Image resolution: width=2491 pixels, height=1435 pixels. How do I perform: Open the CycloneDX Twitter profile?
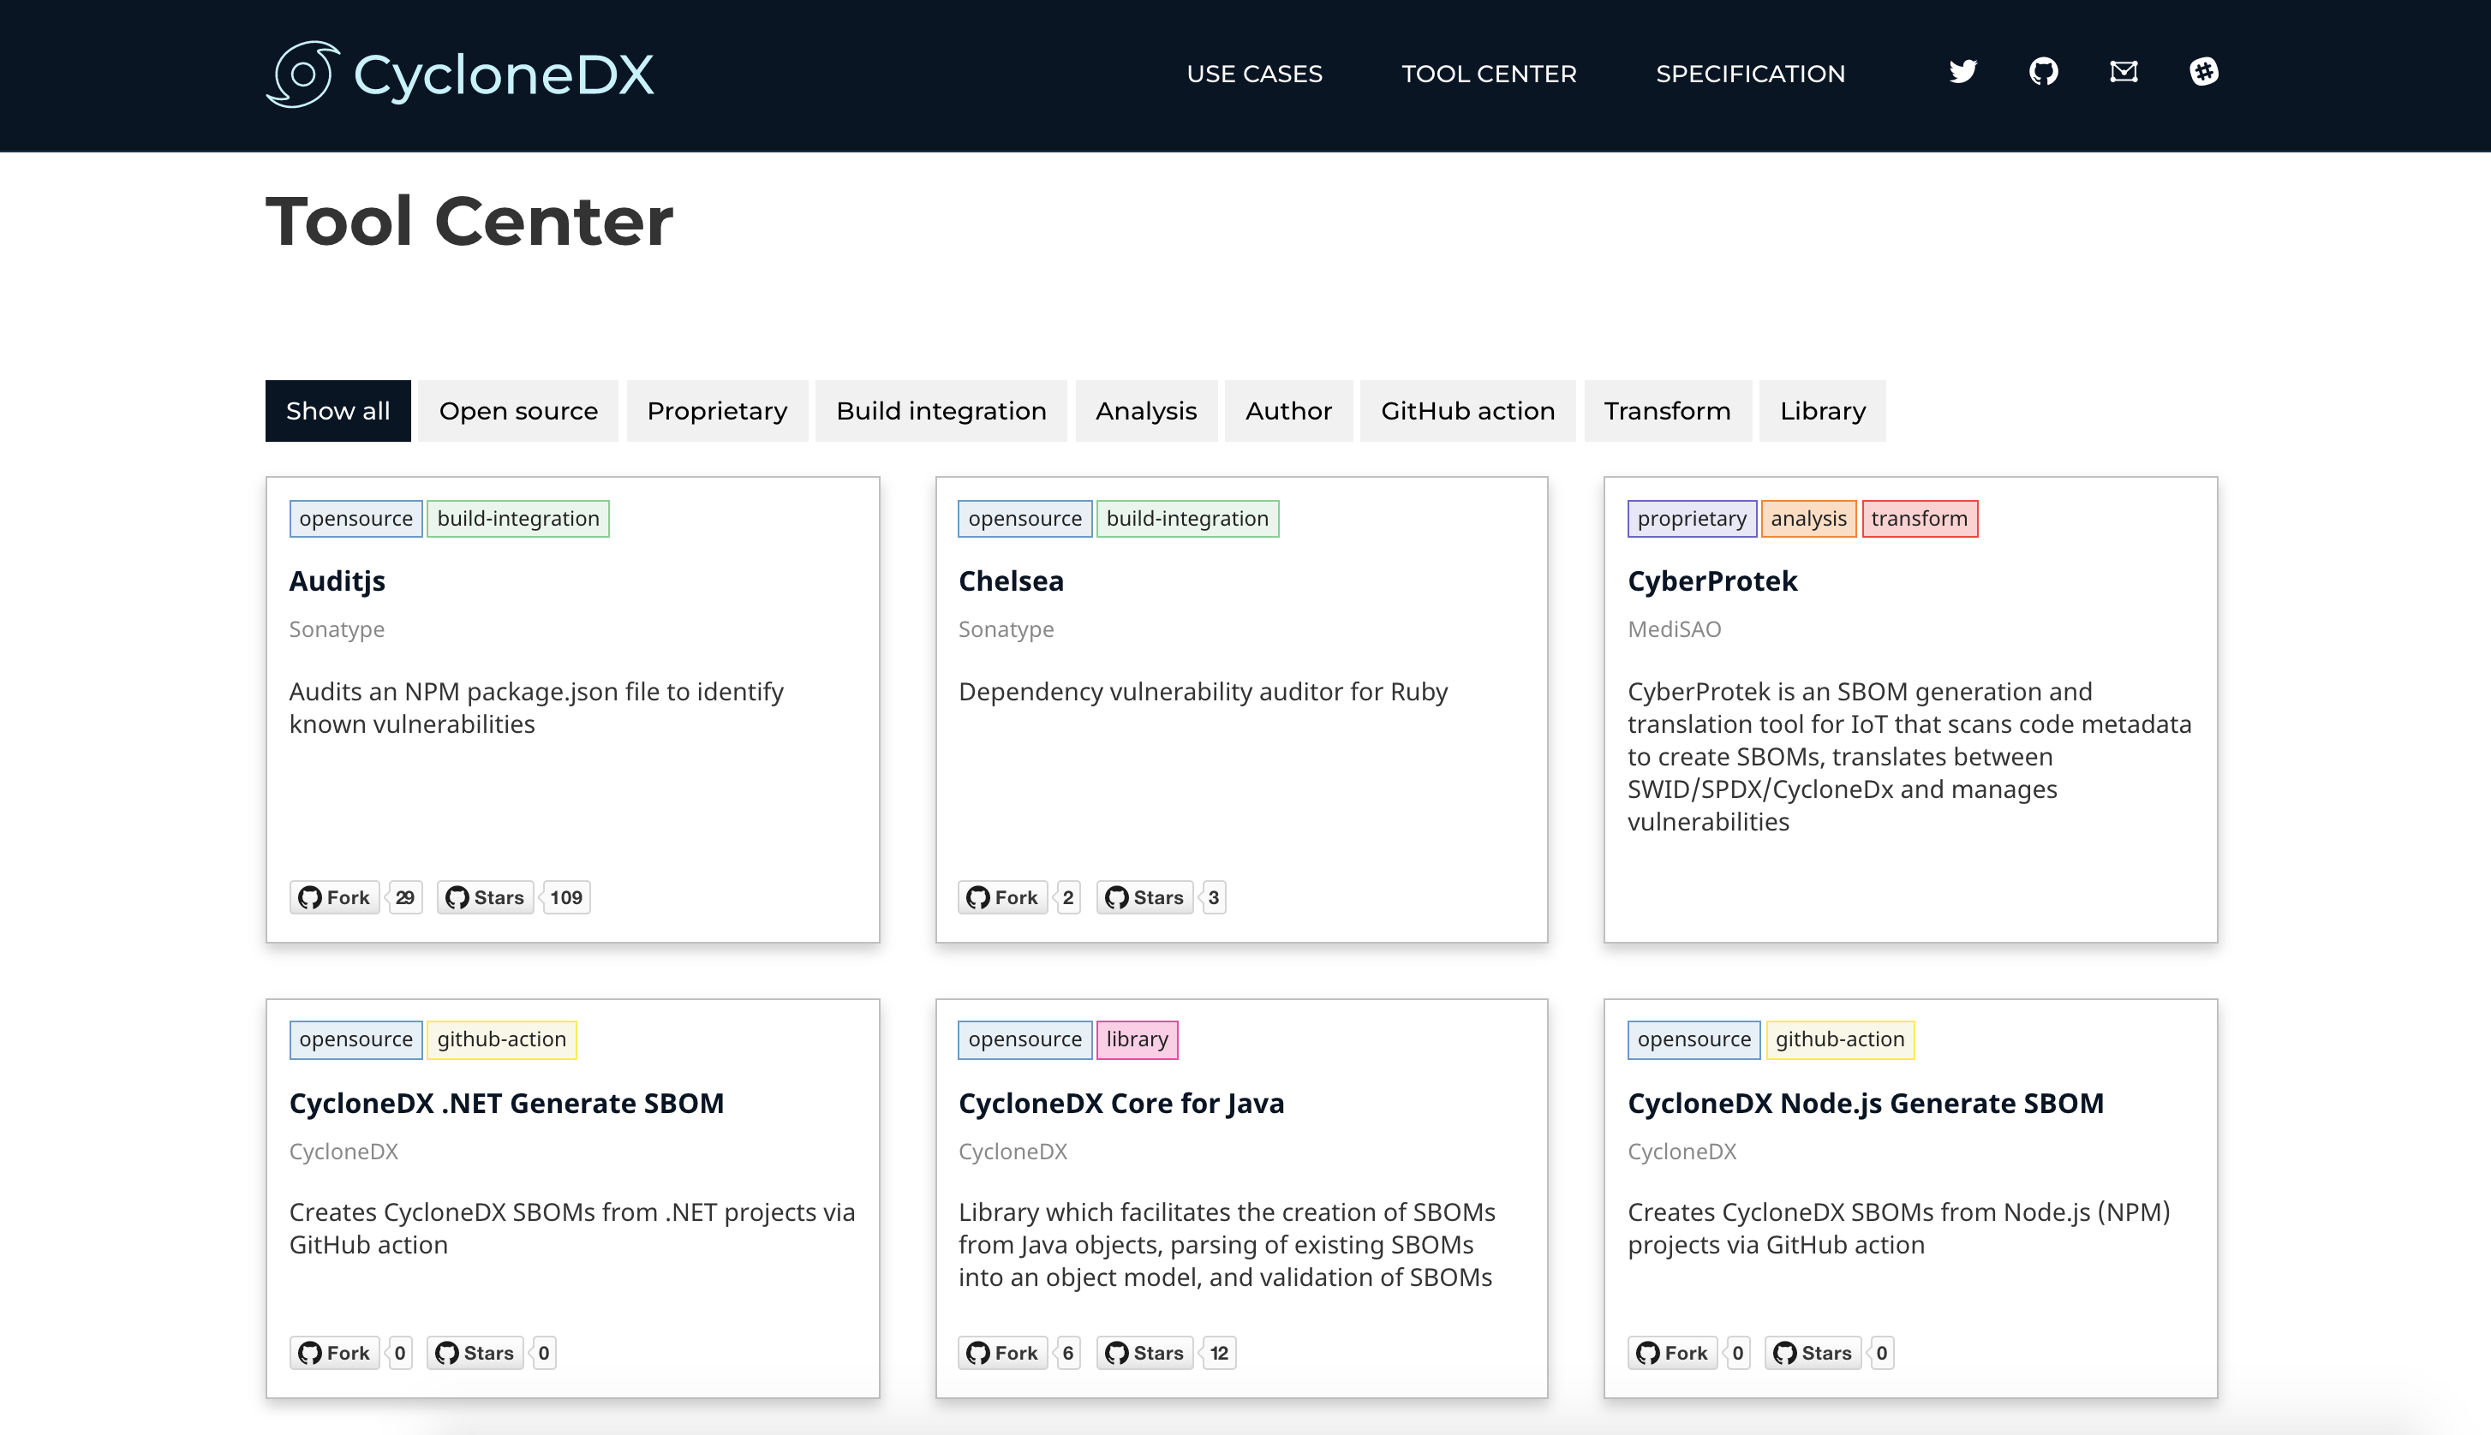tap(1962, 72)
